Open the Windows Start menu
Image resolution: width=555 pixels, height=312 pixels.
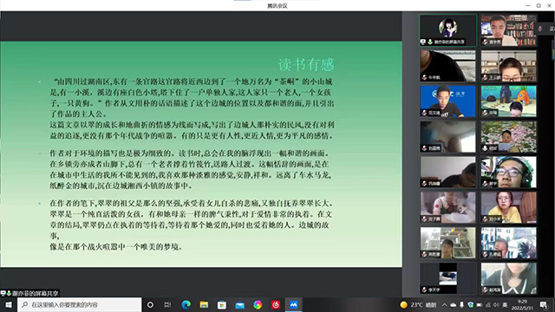coord(9,304)
